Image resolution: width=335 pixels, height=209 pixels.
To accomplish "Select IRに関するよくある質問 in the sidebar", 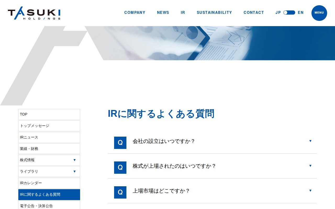I will [49, 195].
